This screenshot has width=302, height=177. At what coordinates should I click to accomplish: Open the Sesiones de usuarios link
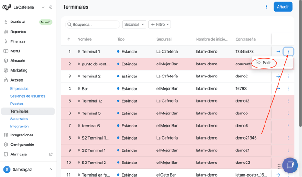pyautogui.click(x=27, y=96)
